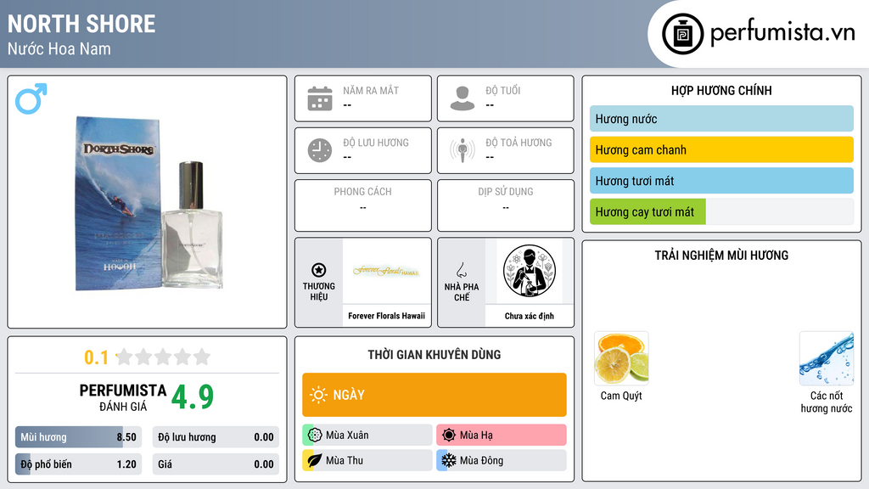This screenshot has width=869, height=489.
Task: Click the Độ lưu hương 0.00 rating bar
Action: tap(216, 437)
